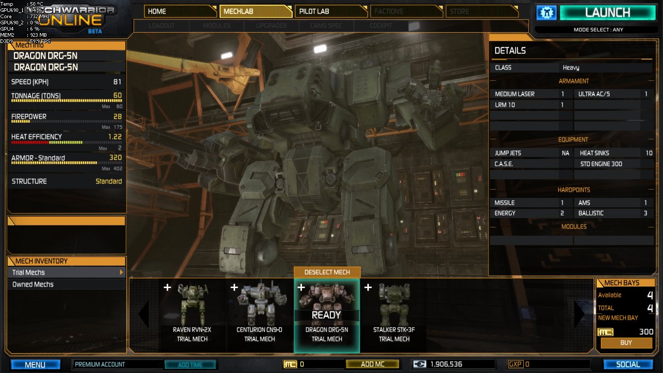The image size is (663, 373).
Task: Select the FACTIONS tab
Action: (x=407, y=11)
